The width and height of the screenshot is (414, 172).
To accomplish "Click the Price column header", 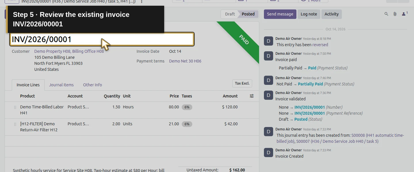I will coord(174,96).
